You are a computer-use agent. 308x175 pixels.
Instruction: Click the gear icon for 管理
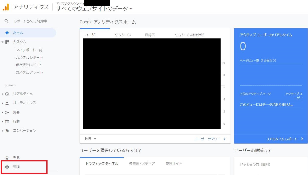pyautogui.click(x=7, y=167)
